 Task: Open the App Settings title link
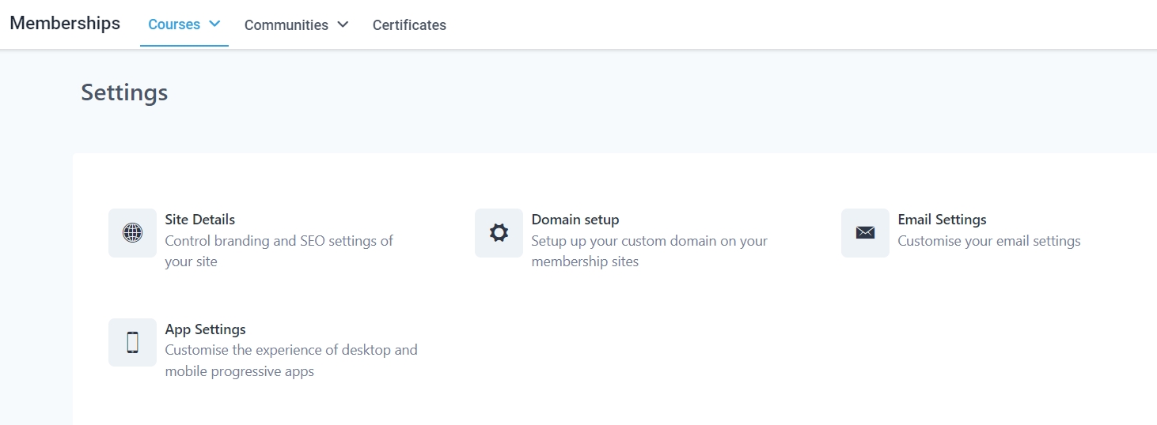(x=205, y=329)
